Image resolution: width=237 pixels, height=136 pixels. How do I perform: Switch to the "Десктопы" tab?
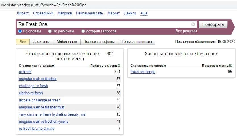41,42
